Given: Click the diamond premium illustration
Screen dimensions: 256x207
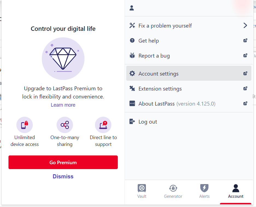Looking at the screenshot, I should (63, 58).
